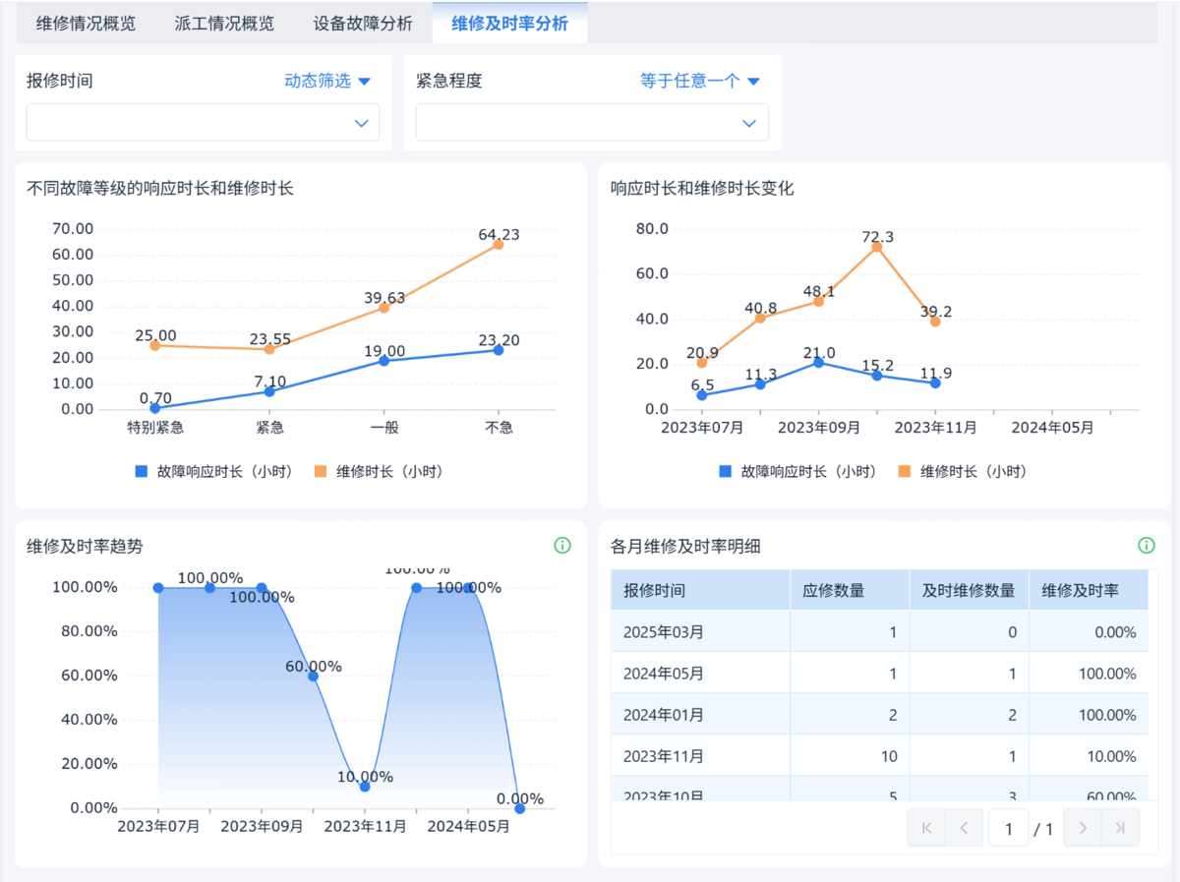Click info icon beside 各月维修及时率明细

point(1147,546)
